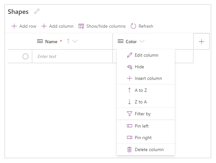Viewport: 216px width, 163px height.
Task: Pin the Color column left
Action: (146, 126)
